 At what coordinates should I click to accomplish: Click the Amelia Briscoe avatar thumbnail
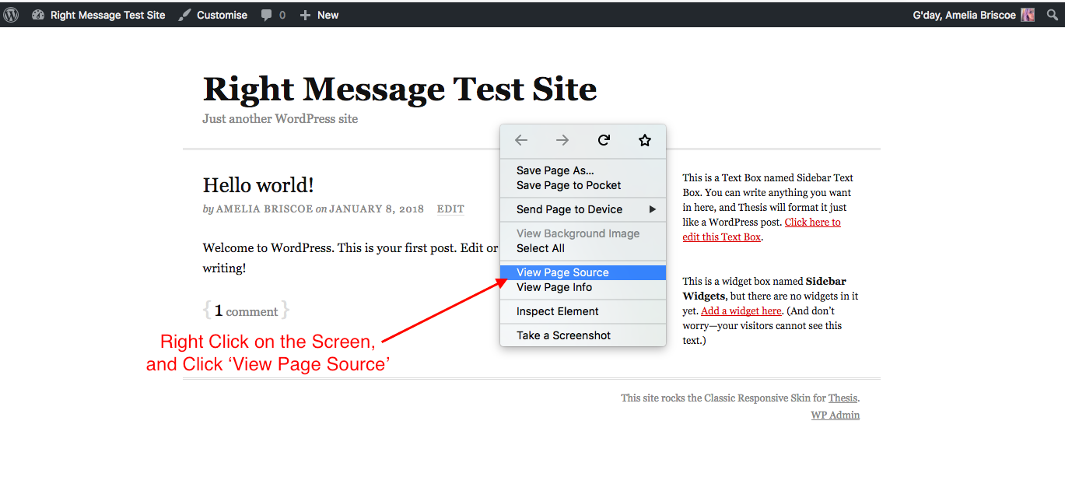click(1028, 15)
